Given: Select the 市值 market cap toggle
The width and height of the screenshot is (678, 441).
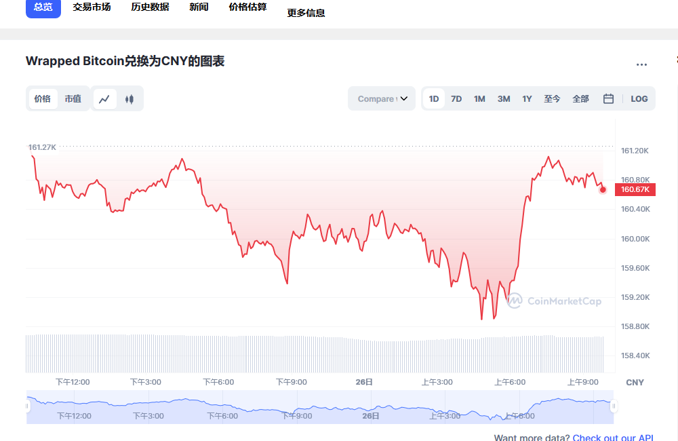Looking at the screenshot, I should [73, 98].
